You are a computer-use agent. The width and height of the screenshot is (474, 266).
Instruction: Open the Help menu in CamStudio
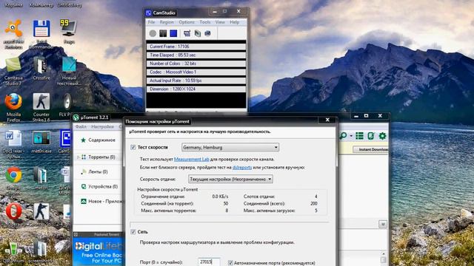pos(234,22)
